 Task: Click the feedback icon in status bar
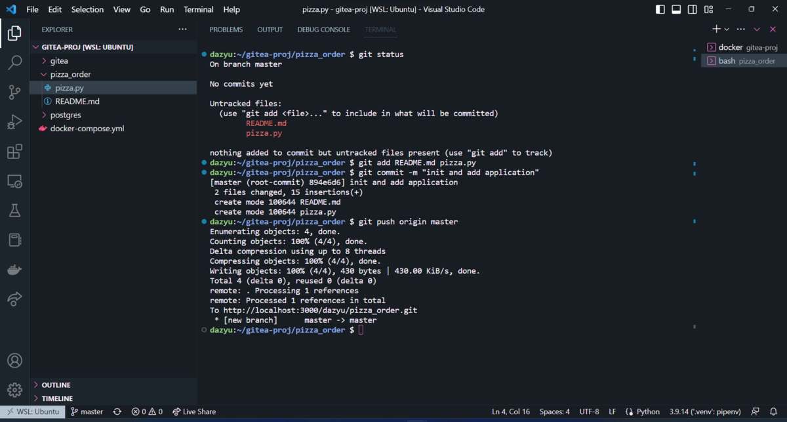pos(756,411)
